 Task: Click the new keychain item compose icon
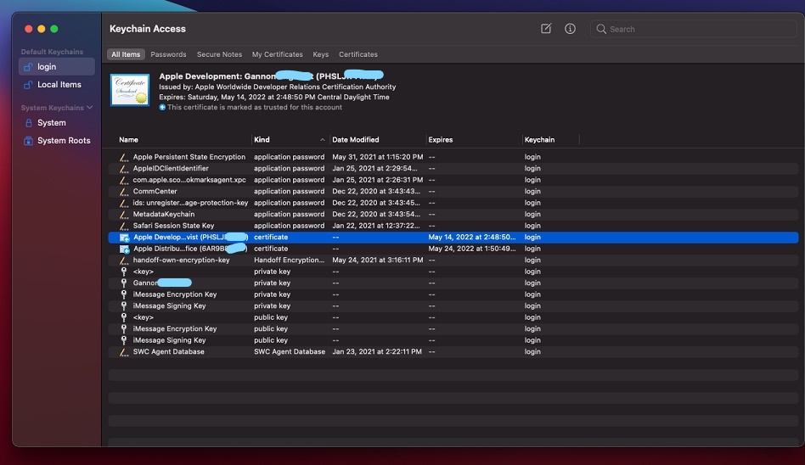coord(546,29)
